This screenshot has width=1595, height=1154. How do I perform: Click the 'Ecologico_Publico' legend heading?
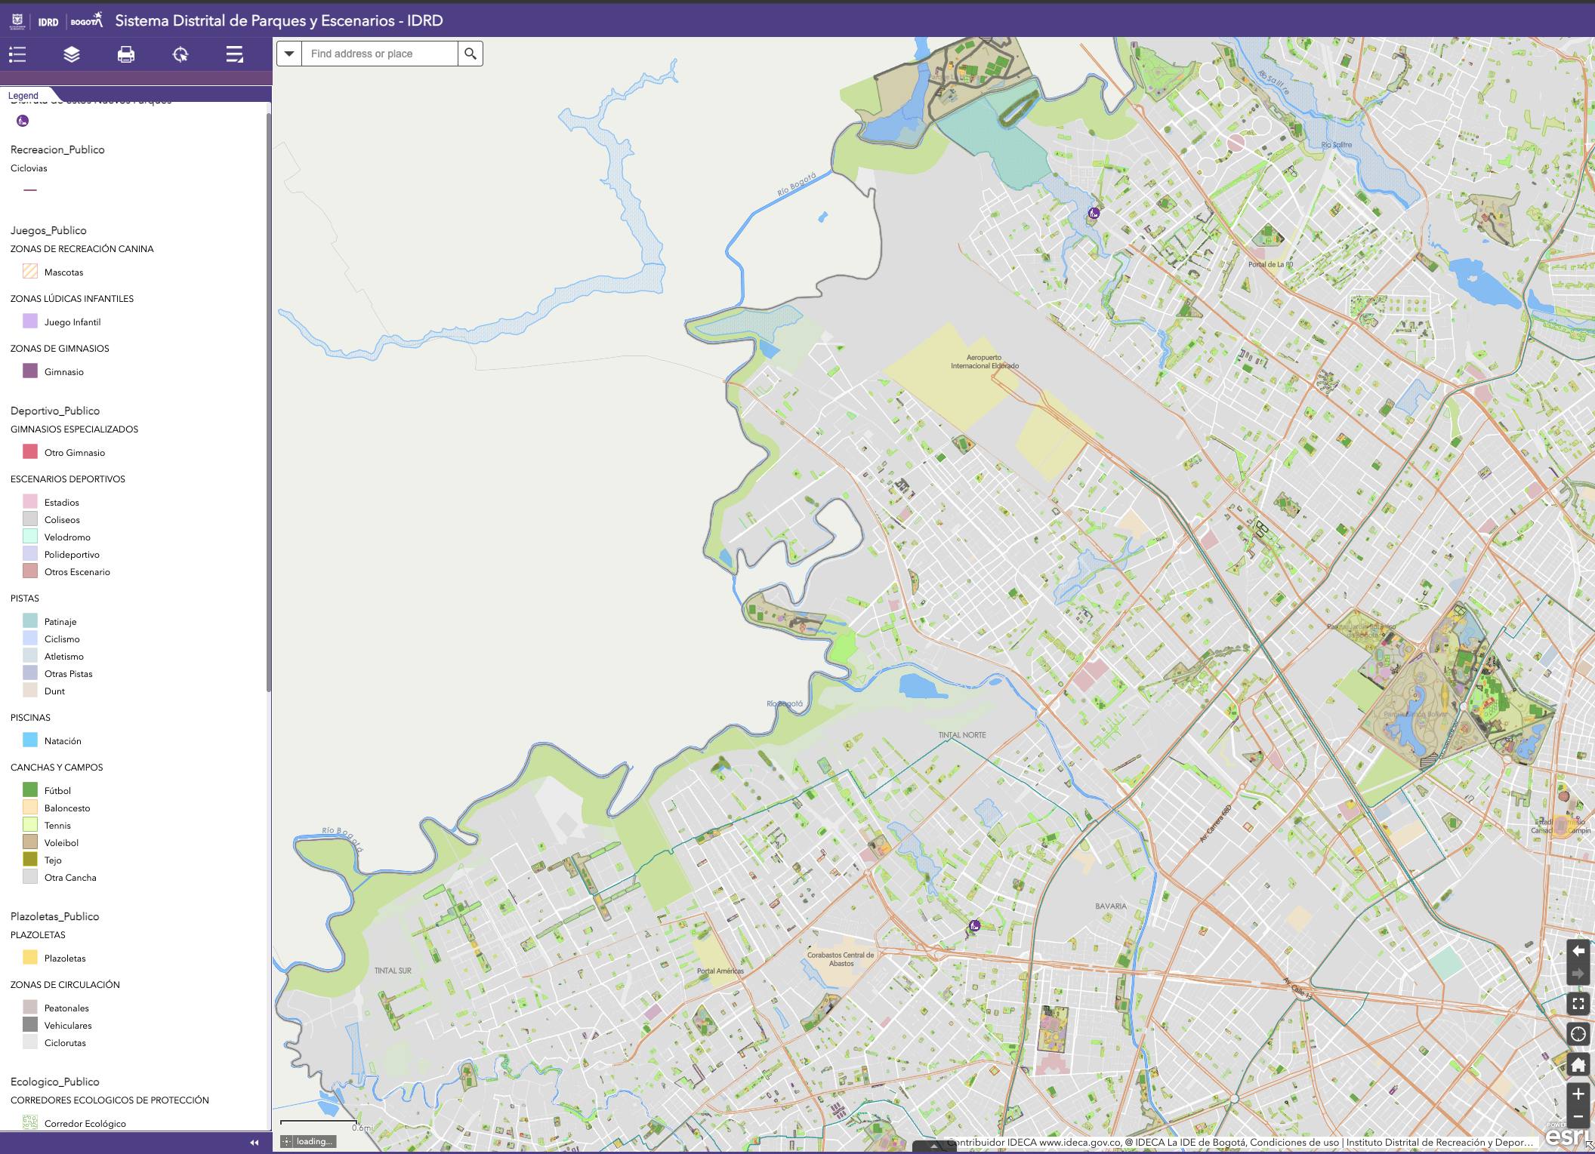coord(54,1082)
